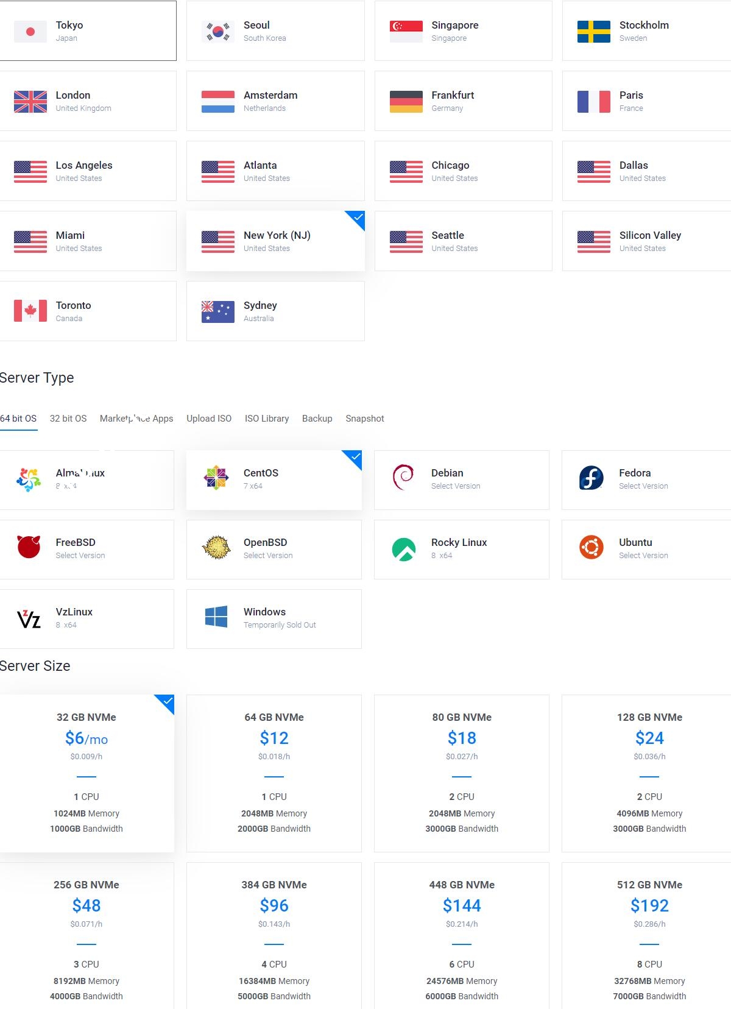Open FreeBSD Select Version dropdown
Viewport: 731px width, 1009px height.
(80, 556)
